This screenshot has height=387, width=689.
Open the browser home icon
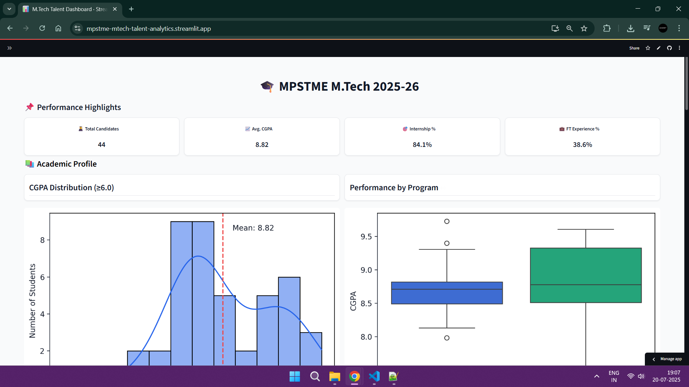pos(58,28)
